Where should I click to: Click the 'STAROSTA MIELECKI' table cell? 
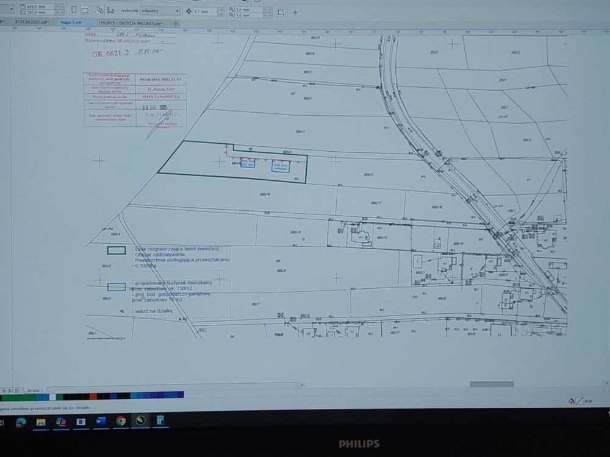(160, 79)
